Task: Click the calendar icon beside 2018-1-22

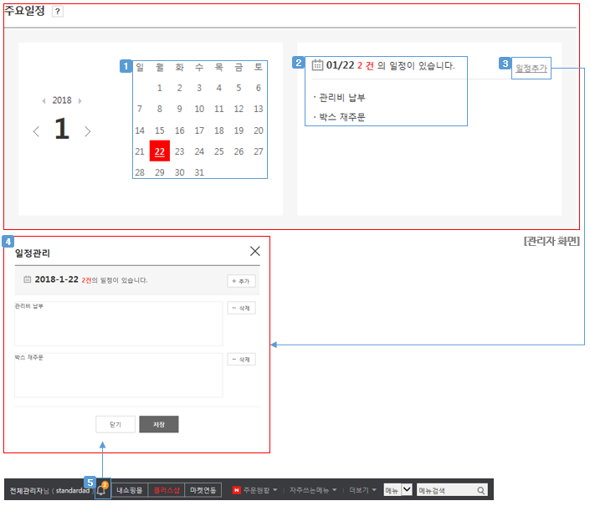Action: [27, 279]
